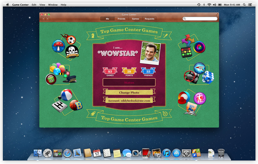Open the View menu
This screenshot has width=258, height=164.
(42, 5)
